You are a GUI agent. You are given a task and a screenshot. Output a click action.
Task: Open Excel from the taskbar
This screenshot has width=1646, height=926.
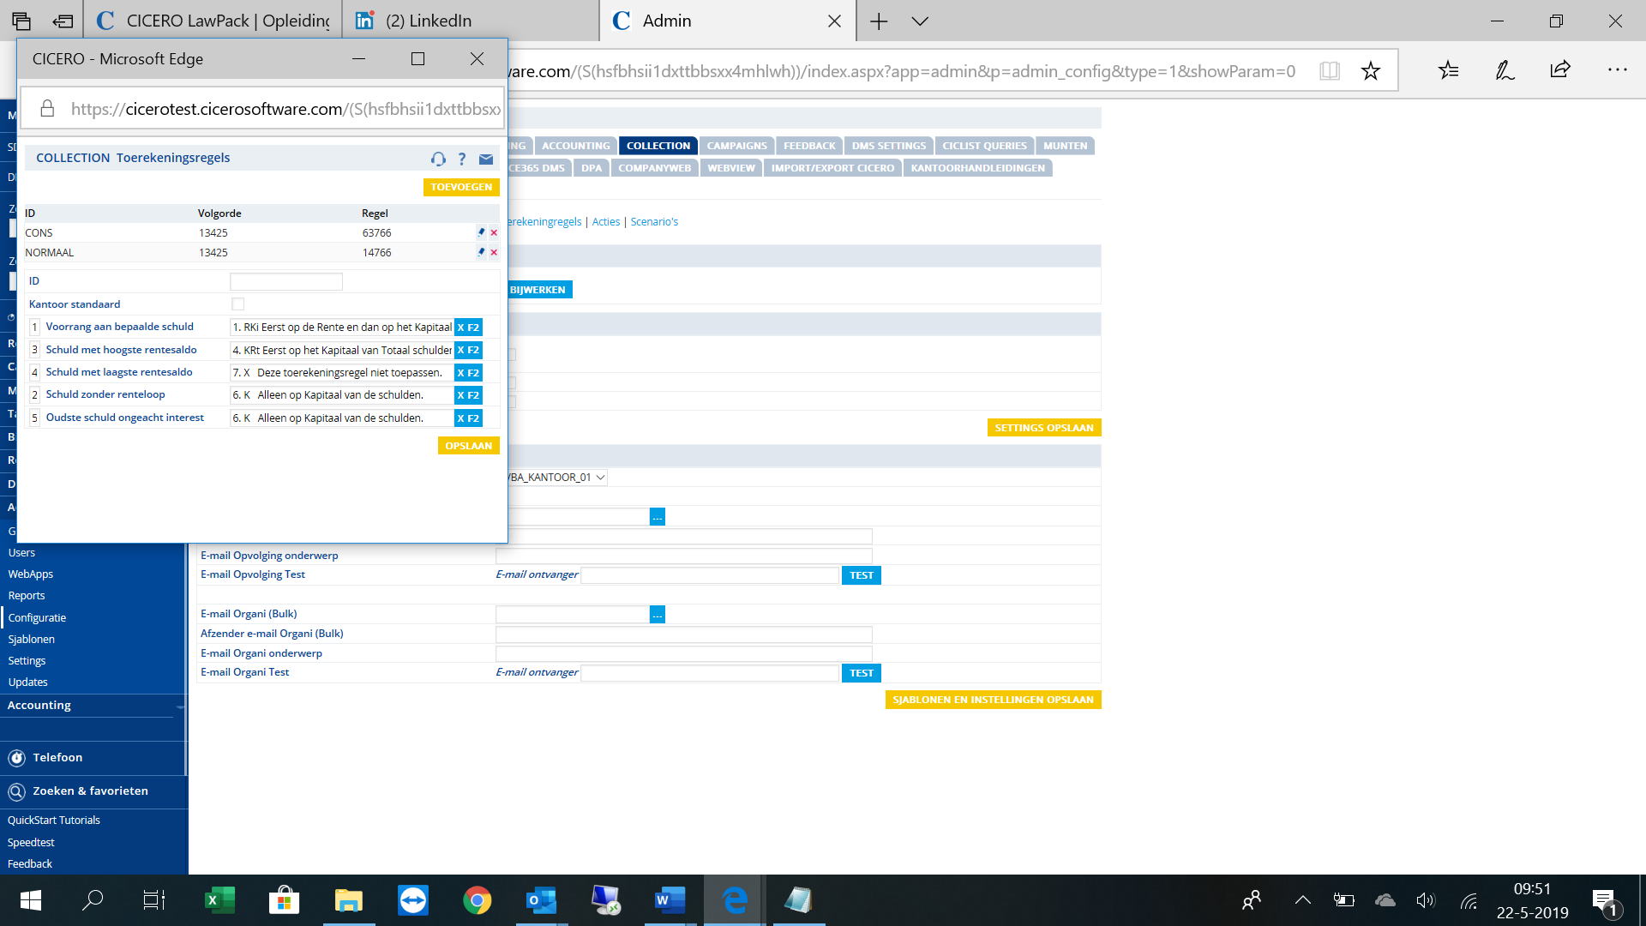pos(219,900)
